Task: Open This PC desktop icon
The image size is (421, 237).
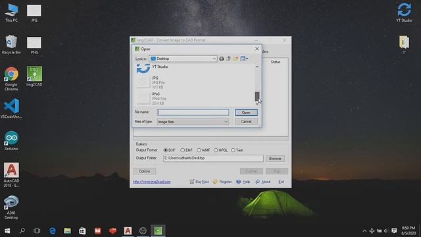Action: tap(11, 13)
